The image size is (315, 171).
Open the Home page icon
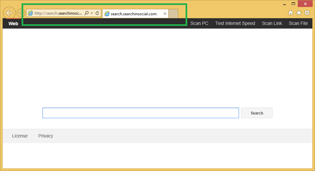pyautogui.click(x=291, y=13)
